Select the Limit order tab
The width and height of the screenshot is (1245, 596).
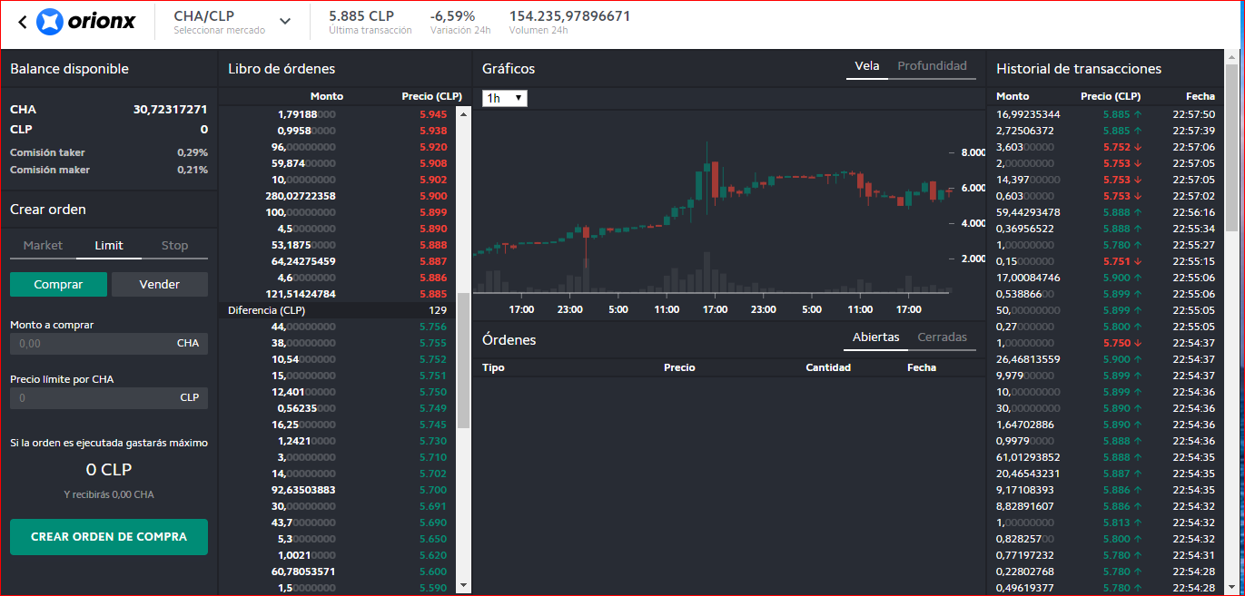(109, 246)
